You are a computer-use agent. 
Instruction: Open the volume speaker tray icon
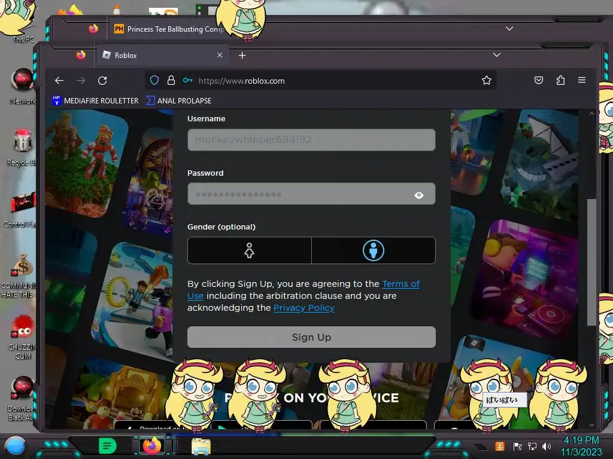point(546,446)
